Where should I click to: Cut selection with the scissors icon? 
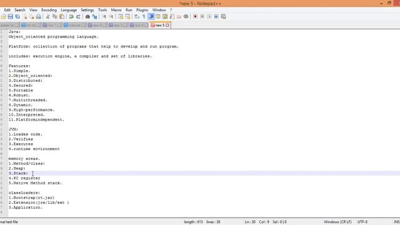[47, 17]
